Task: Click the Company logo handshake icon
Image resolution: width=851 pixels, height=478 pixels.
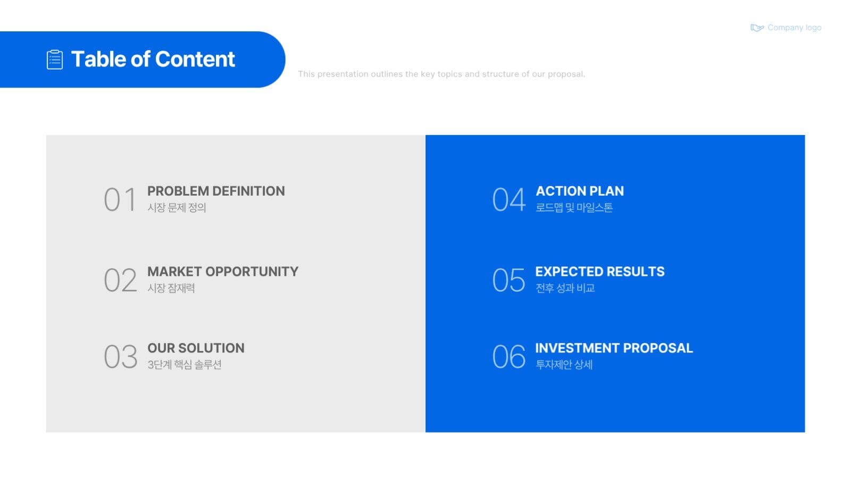Action: [757, 28]
